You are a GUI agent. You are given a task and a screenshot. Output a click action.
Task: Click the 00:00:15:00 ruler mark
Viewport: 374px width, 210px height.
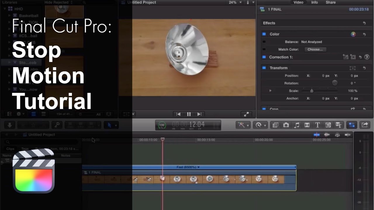tap(206, 140)
